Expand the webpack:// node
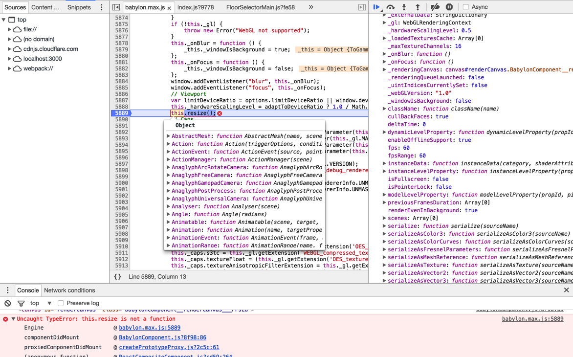573x357 pixels. 9,68
